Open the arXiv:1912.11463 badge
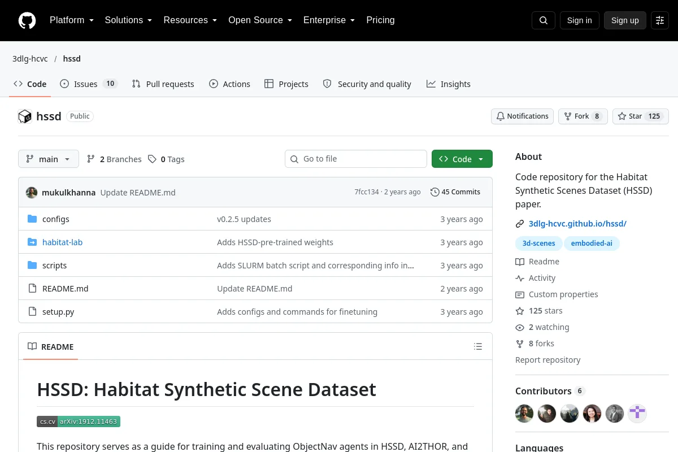The height and width of the screenshot is (452, 678). [79, 421]
